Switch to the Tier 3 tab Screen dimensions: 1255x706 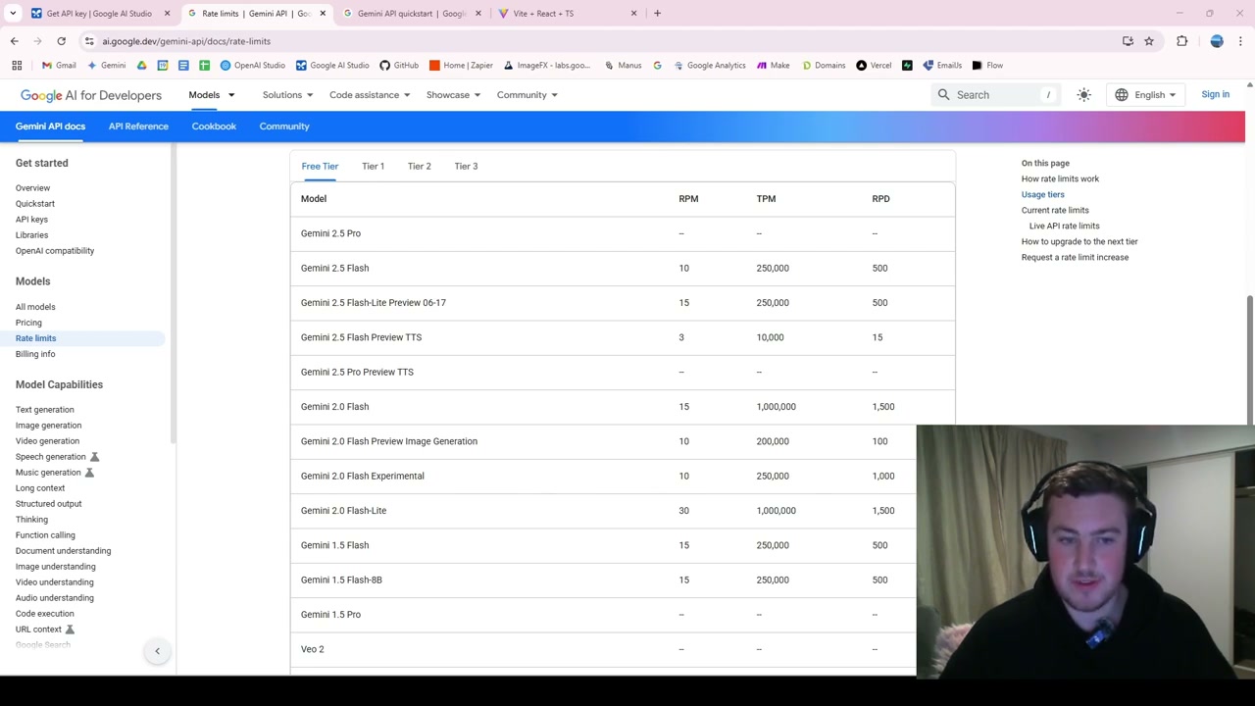(x=466, y=167)
